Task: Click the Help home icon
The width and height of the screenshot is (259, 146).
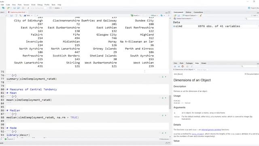Action: coord(183,67)
